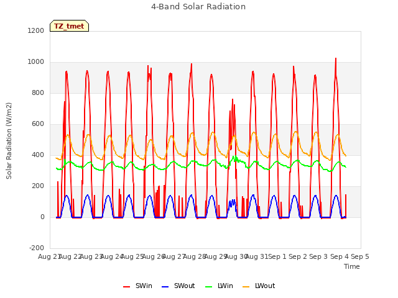The height and width of the screenshot is (298, 398).
Task: Click the Time axis title
Action: [x=352, y=266]
